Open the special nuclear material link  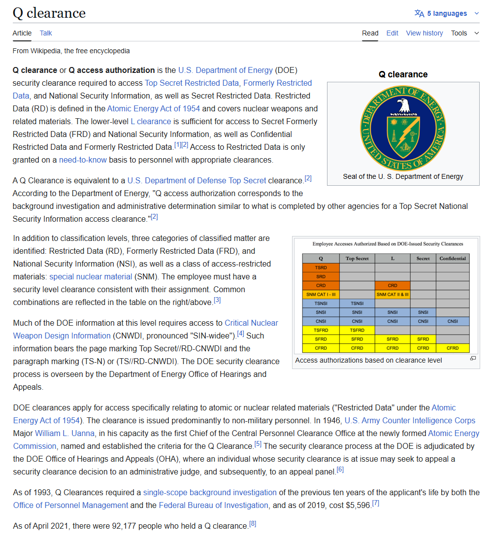(91, 277)
